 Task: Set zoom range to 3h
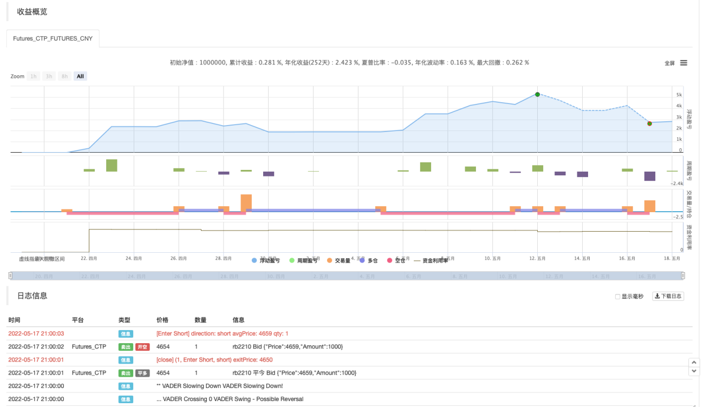(49, 76)
